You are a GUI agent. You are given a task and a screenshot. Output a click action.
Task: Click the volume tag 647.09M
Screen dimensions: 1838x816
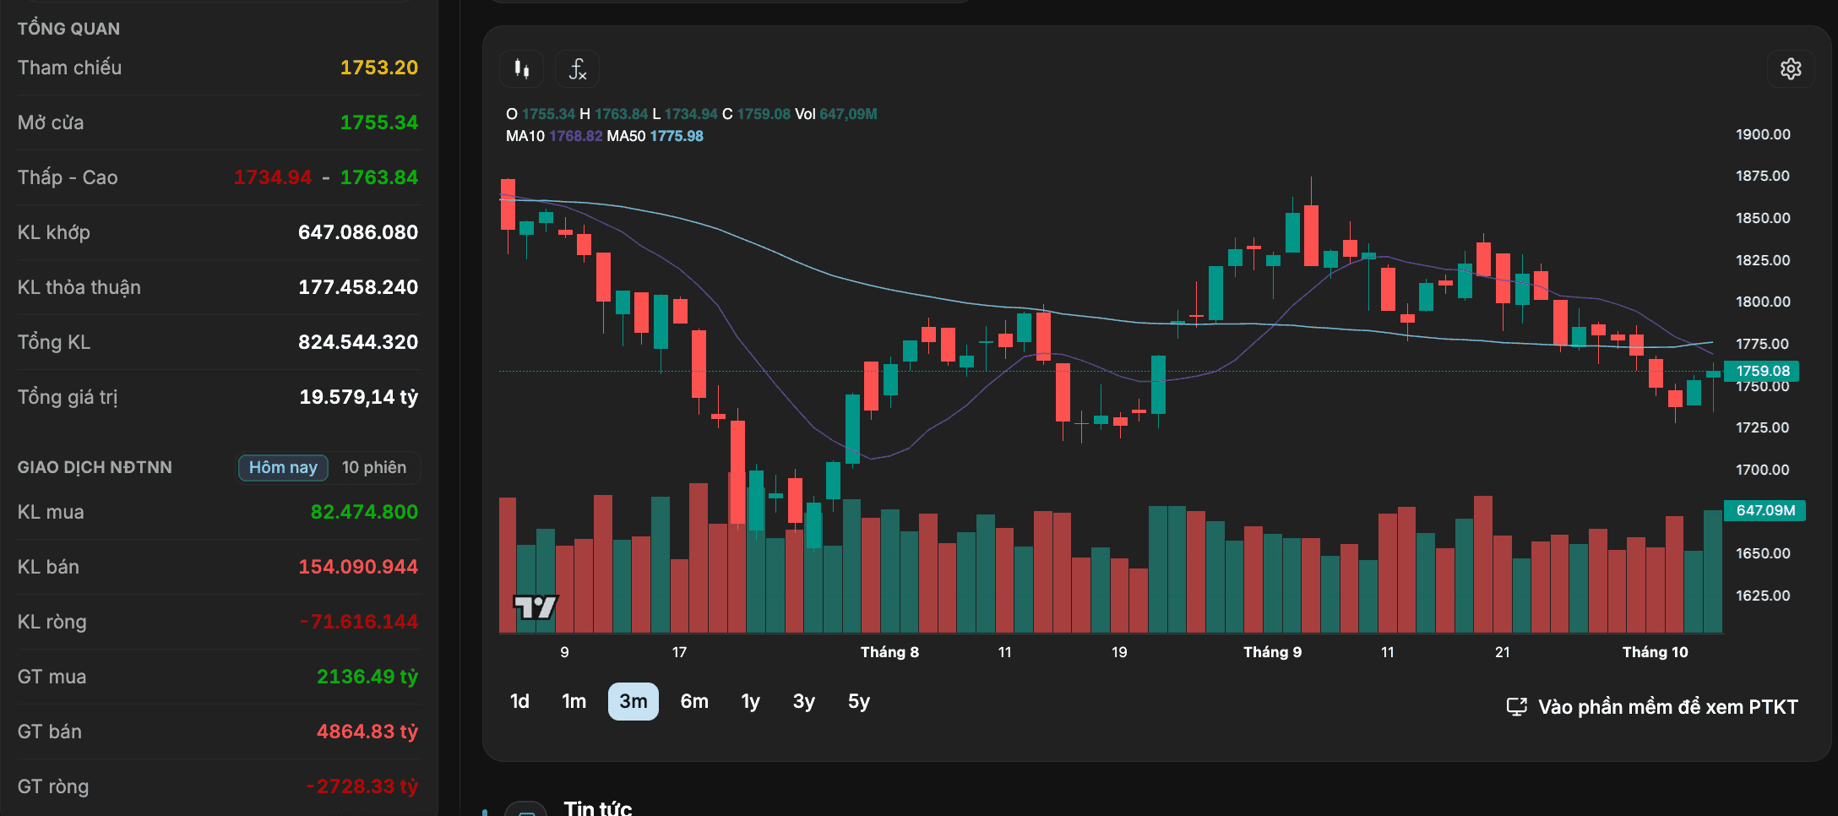(1765, 510)
